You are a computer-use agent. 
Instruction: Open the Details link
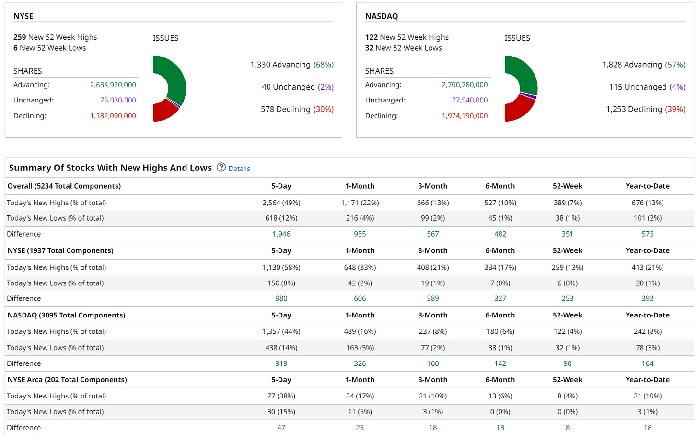tap(239, 169)
